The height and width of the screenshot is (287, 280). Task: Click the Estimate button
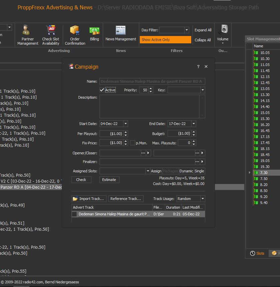[x=109, y=180]
